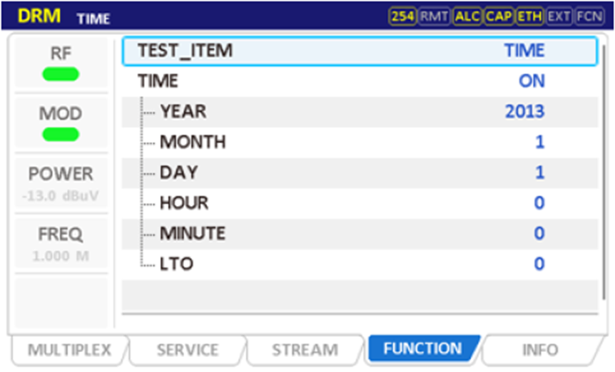Toggle the RF output green indicator
This screenshot has width=615, height=372.
[x=61, y=74]
